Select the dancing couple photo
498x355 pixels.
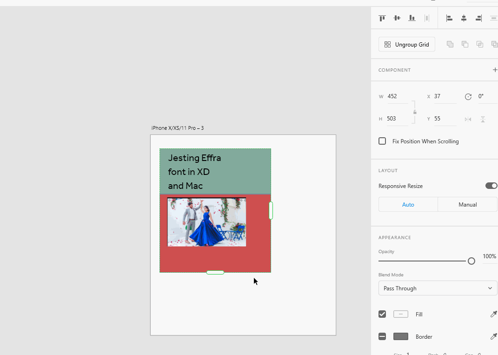[x=207, y=222]
